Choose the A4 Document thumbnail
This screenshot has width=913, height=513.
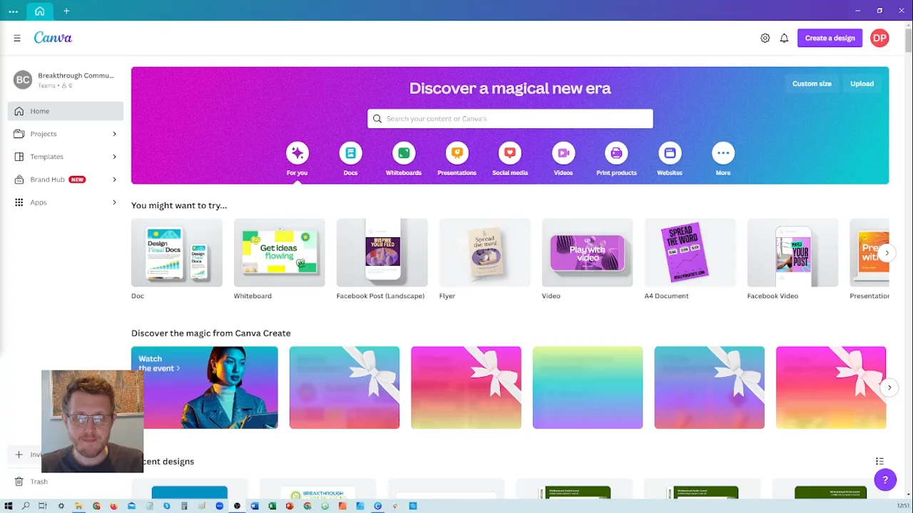pos(690,253)
